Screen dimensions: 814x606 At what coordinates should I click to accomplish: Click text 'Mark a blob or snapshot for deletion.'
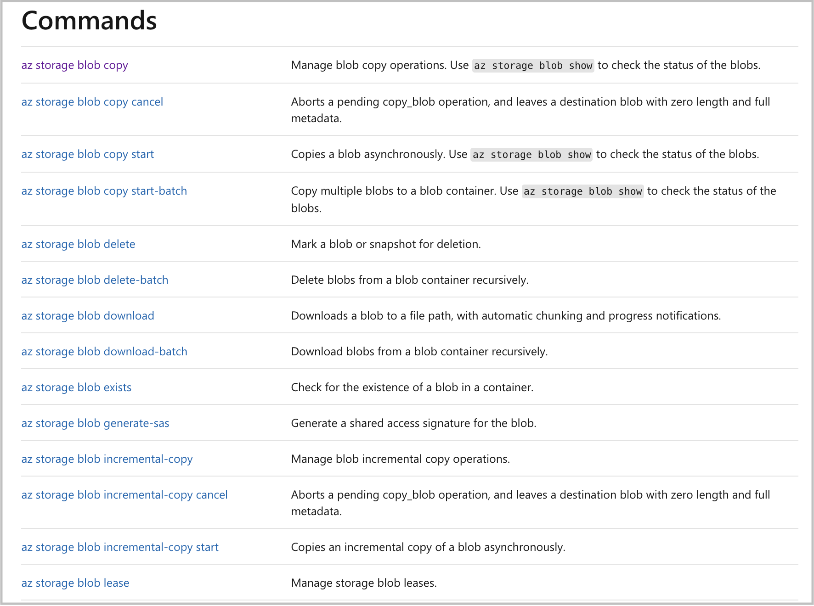(386, 244)
